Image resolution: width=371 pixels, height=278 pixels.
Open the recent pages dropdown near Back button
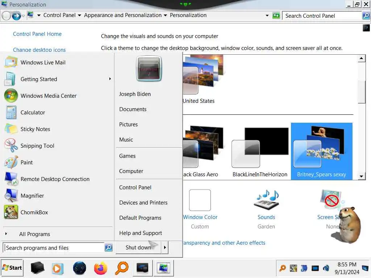point(23,16)
